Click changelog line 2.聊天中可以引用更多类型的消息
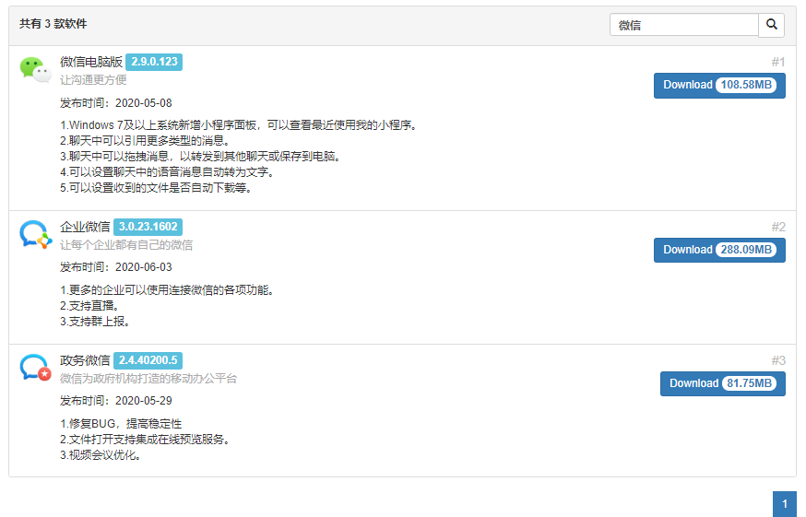Viewport: 806px width, 517px height. point(145,141)
